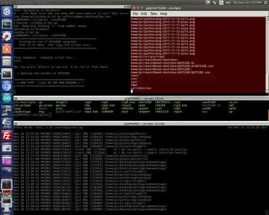The image size is (269, 215).
Task: Click 'Opening new window on OUTSIDE' line
Action: coord(41,73)
